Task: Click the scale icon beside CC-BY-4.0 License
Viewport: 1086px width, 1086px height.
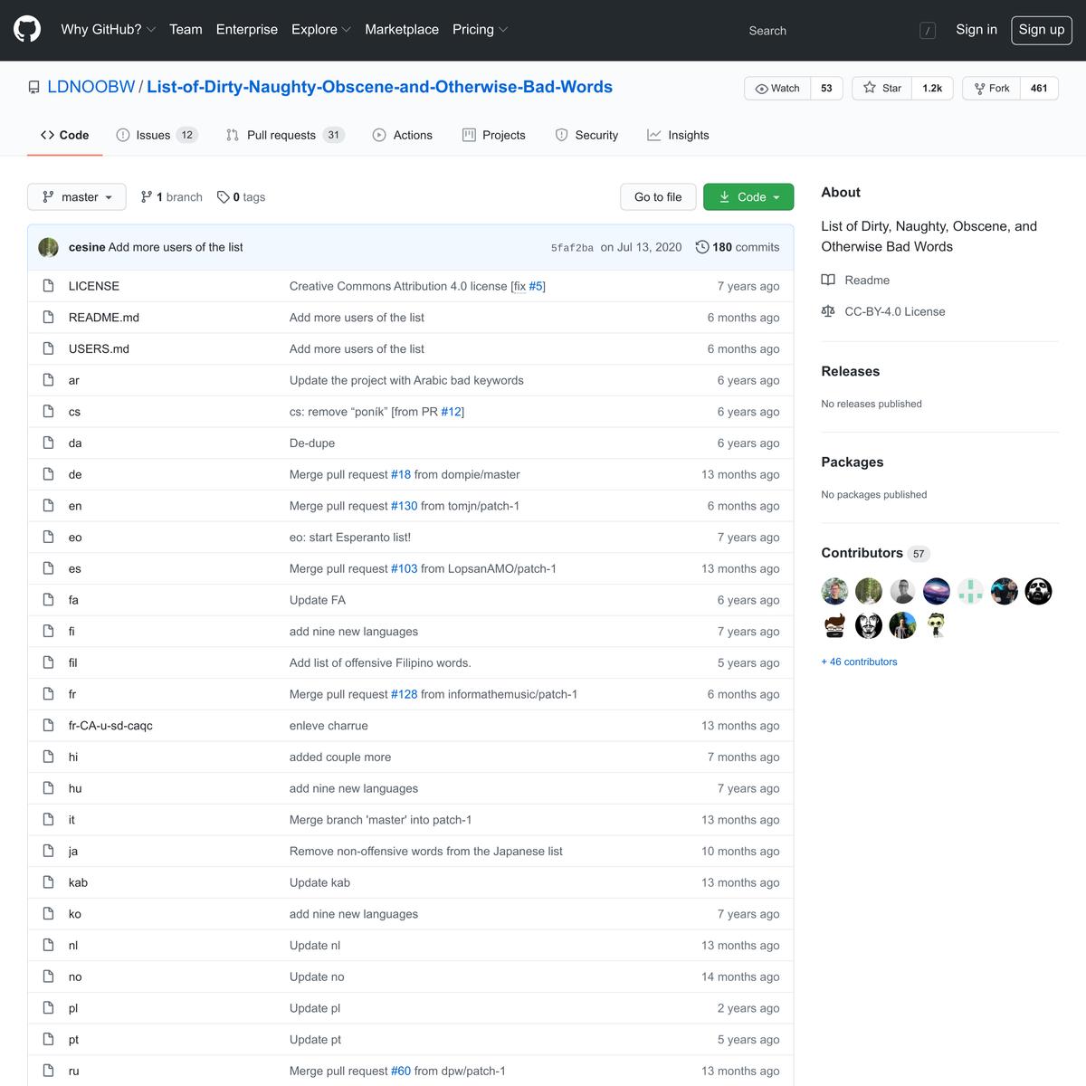Action: point(828,311)
